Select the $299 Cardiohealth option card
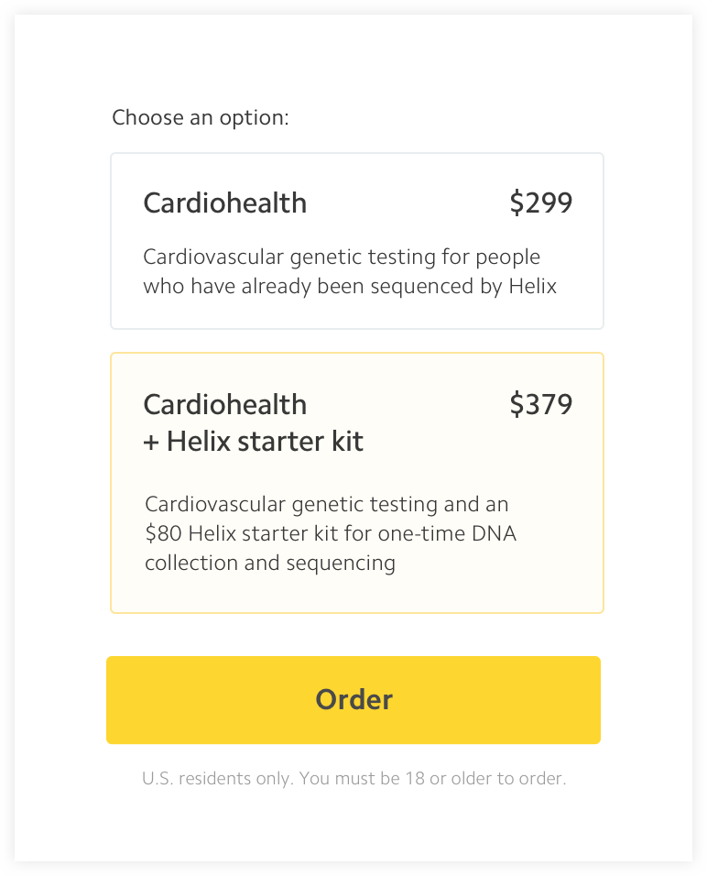707x876 pixels. coord(357,241)
